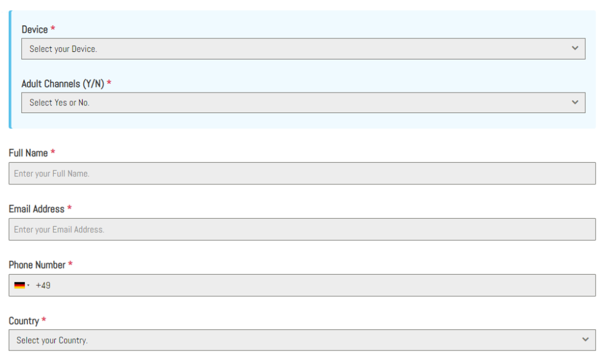Click the +49 dial code text
The width and height of the screenshot is (604, 360).
pyautogui.click(x=43, y=285)
